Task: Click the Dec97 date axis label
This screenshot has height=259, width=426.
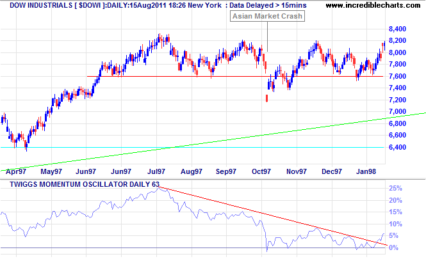Action: [332, 171]
